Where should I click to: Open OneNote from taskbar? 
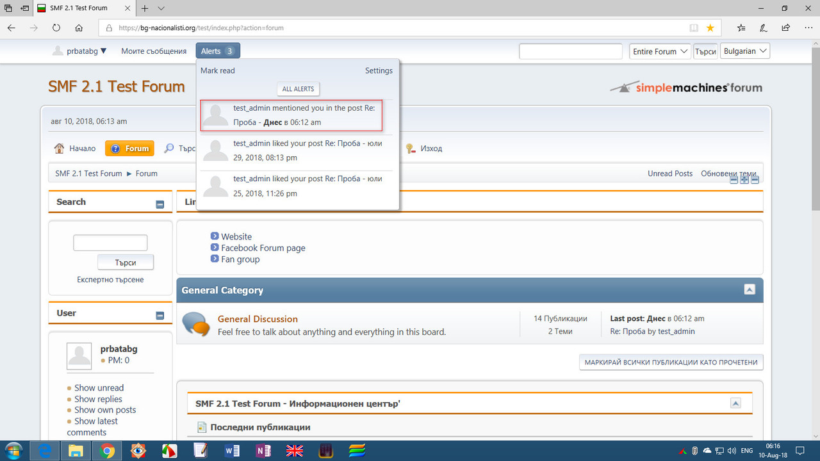[263, 451]
